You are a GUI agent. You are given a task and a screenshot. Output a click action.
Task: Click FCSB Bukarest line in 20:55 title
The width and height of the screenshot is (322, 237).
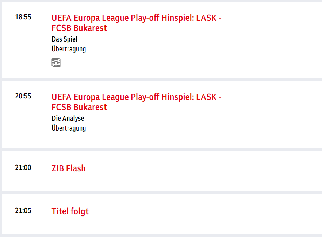coord(79,107)
